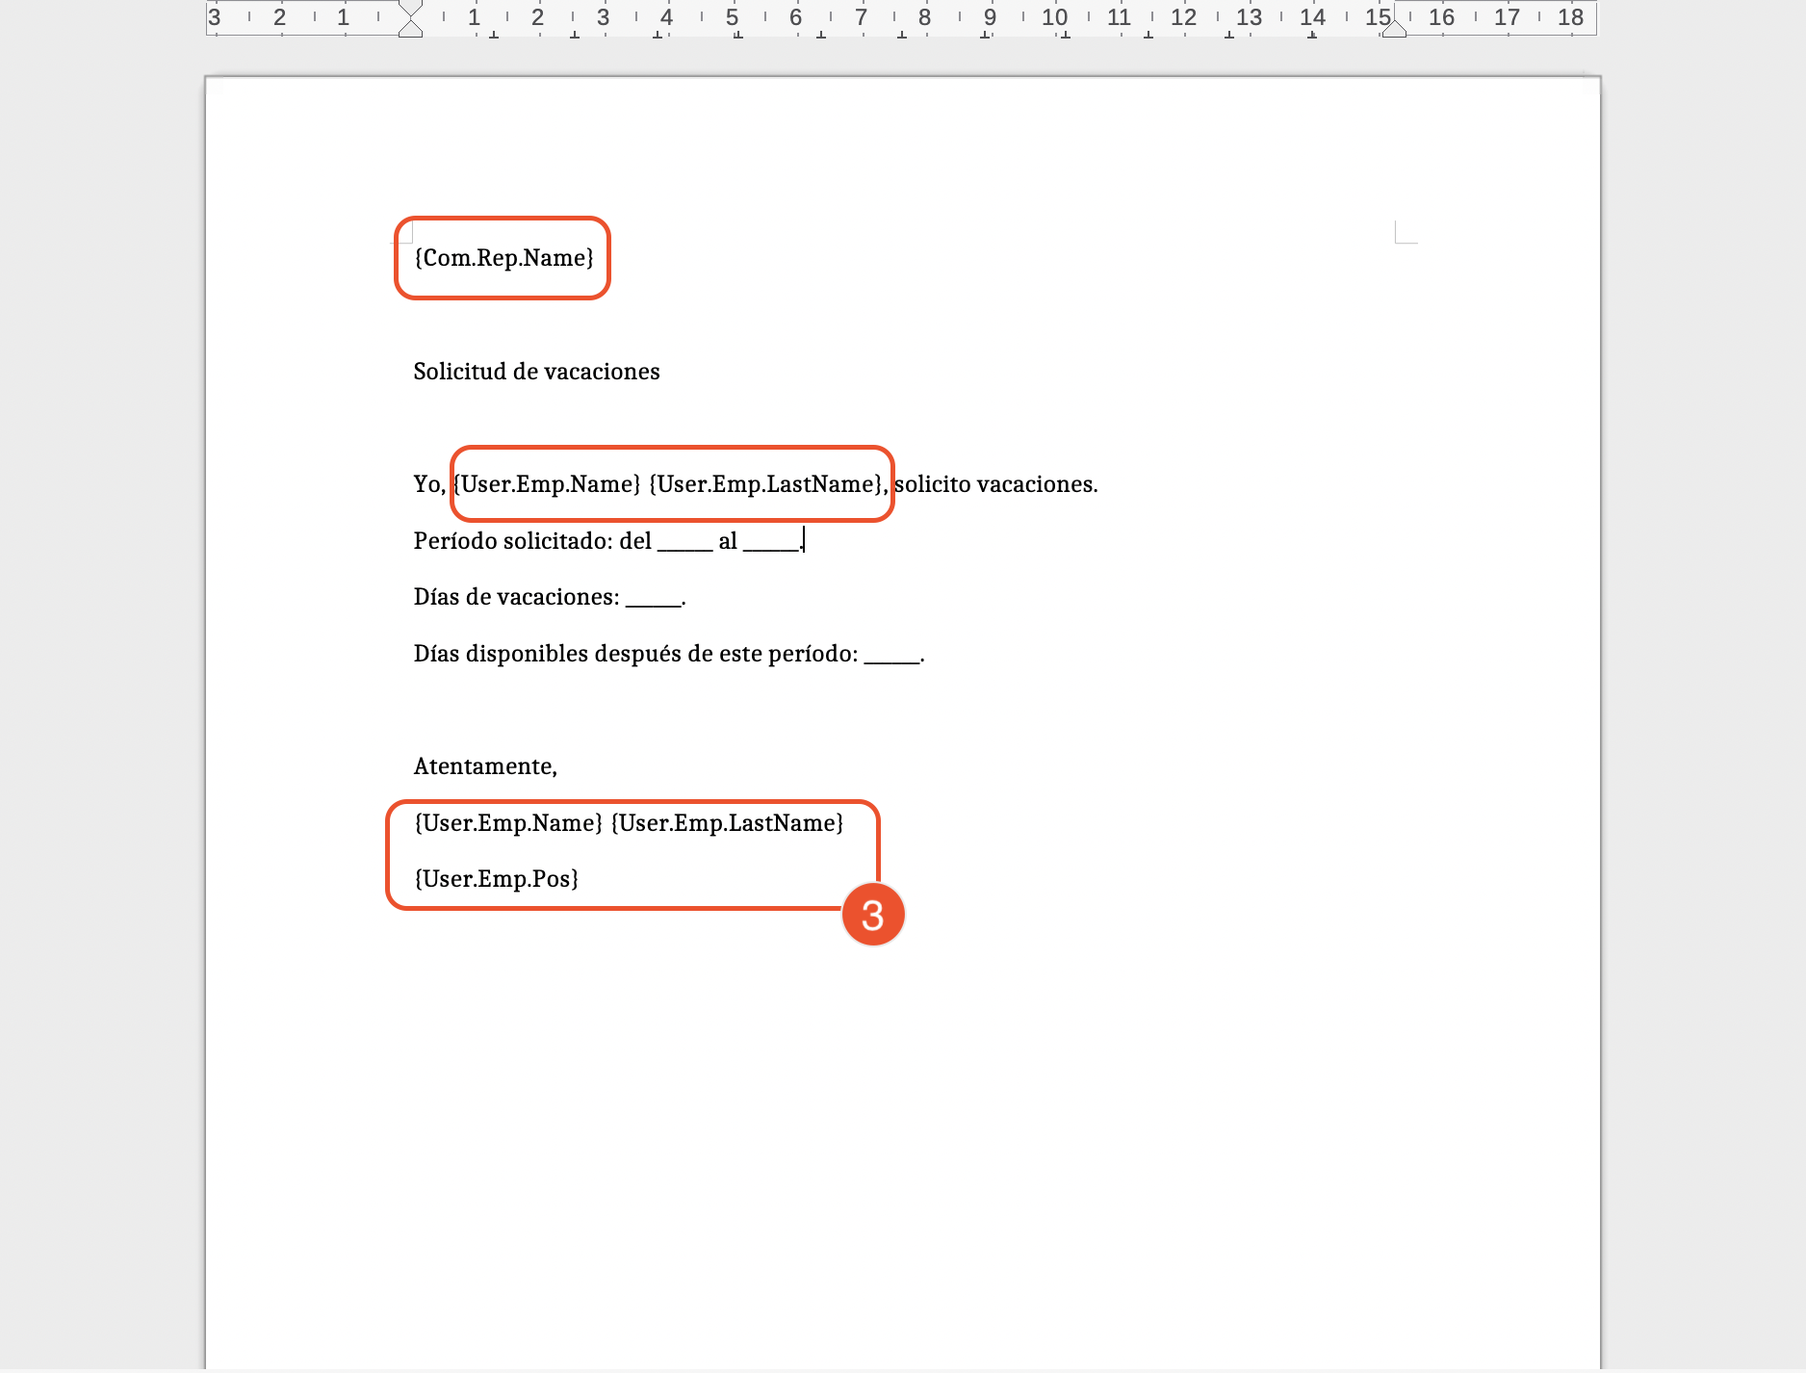Click the left indent marker on the ruler
1806x1373 pixels.
tap(410, 28)
